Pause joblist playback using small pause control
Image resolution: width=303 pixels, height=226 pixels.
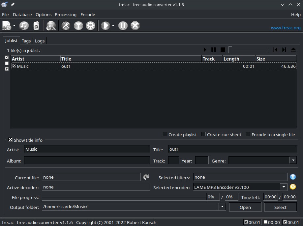pyautogui.click(x=214, y=50)
